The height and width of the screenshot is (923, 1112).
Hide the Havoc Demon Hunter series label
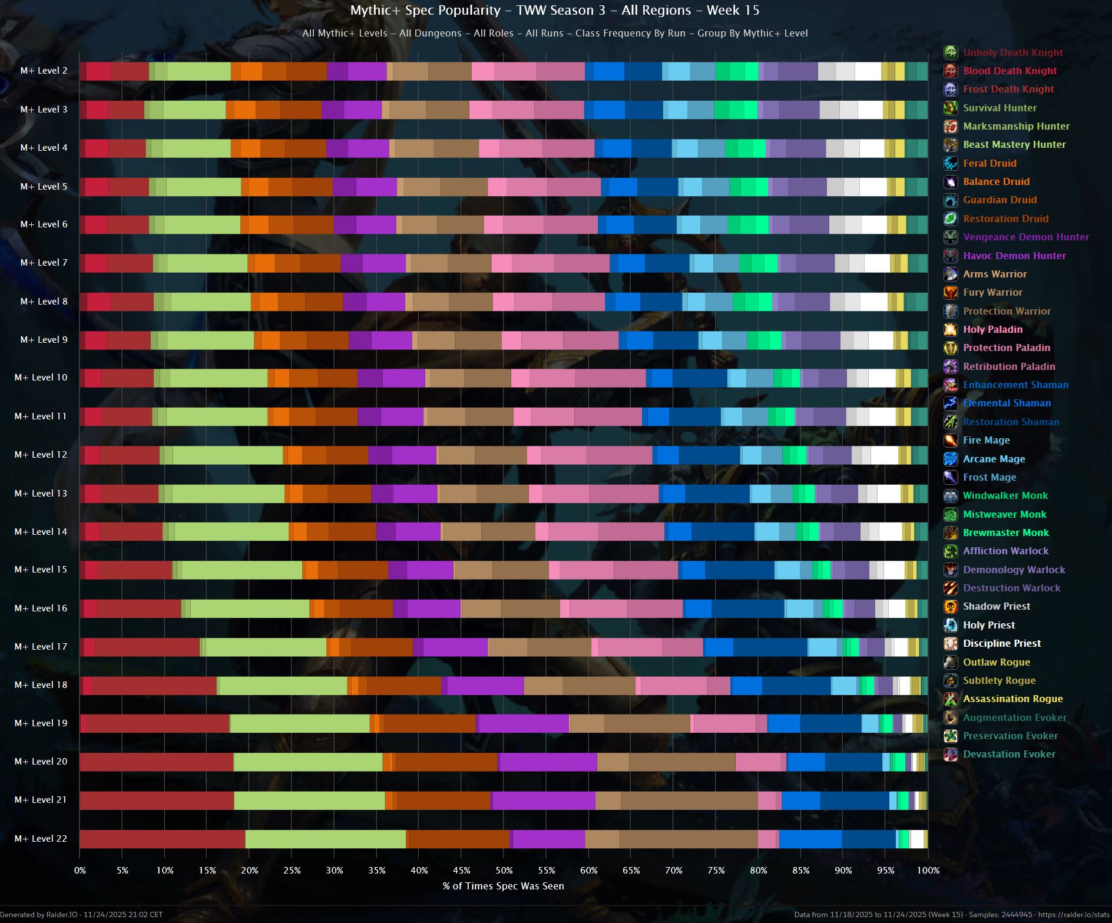[1014, 256]
